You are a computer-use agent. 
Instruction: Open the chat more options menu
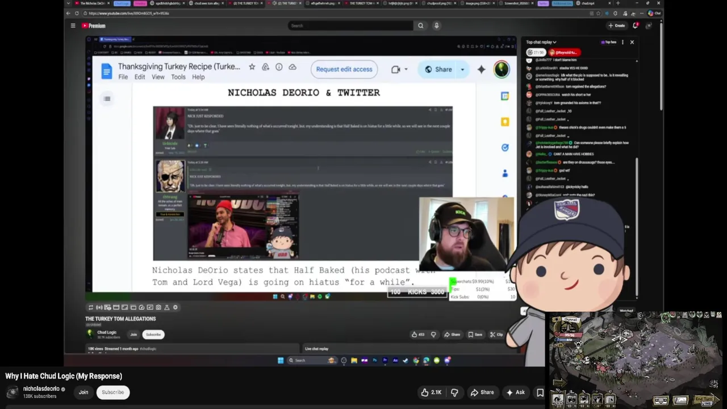tap(622, 42)
